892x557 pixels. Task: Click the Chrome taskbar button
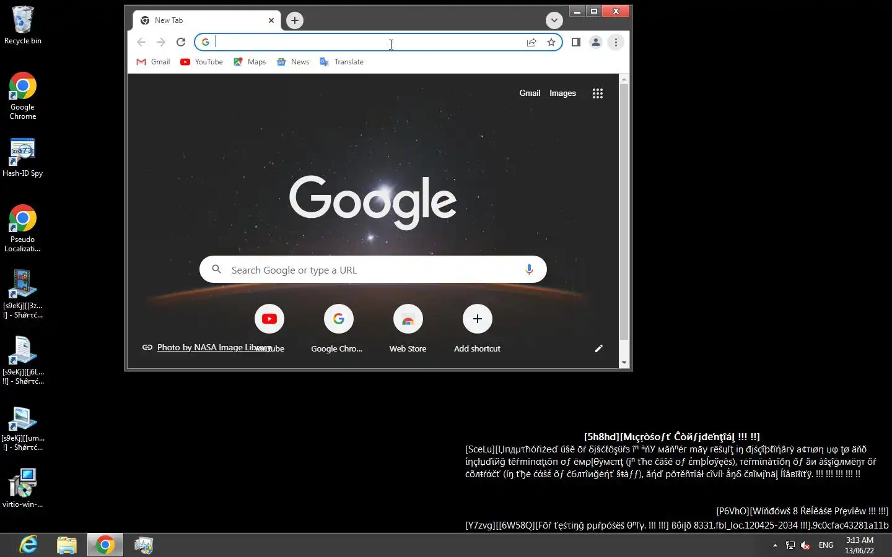(x=105, y=545)
